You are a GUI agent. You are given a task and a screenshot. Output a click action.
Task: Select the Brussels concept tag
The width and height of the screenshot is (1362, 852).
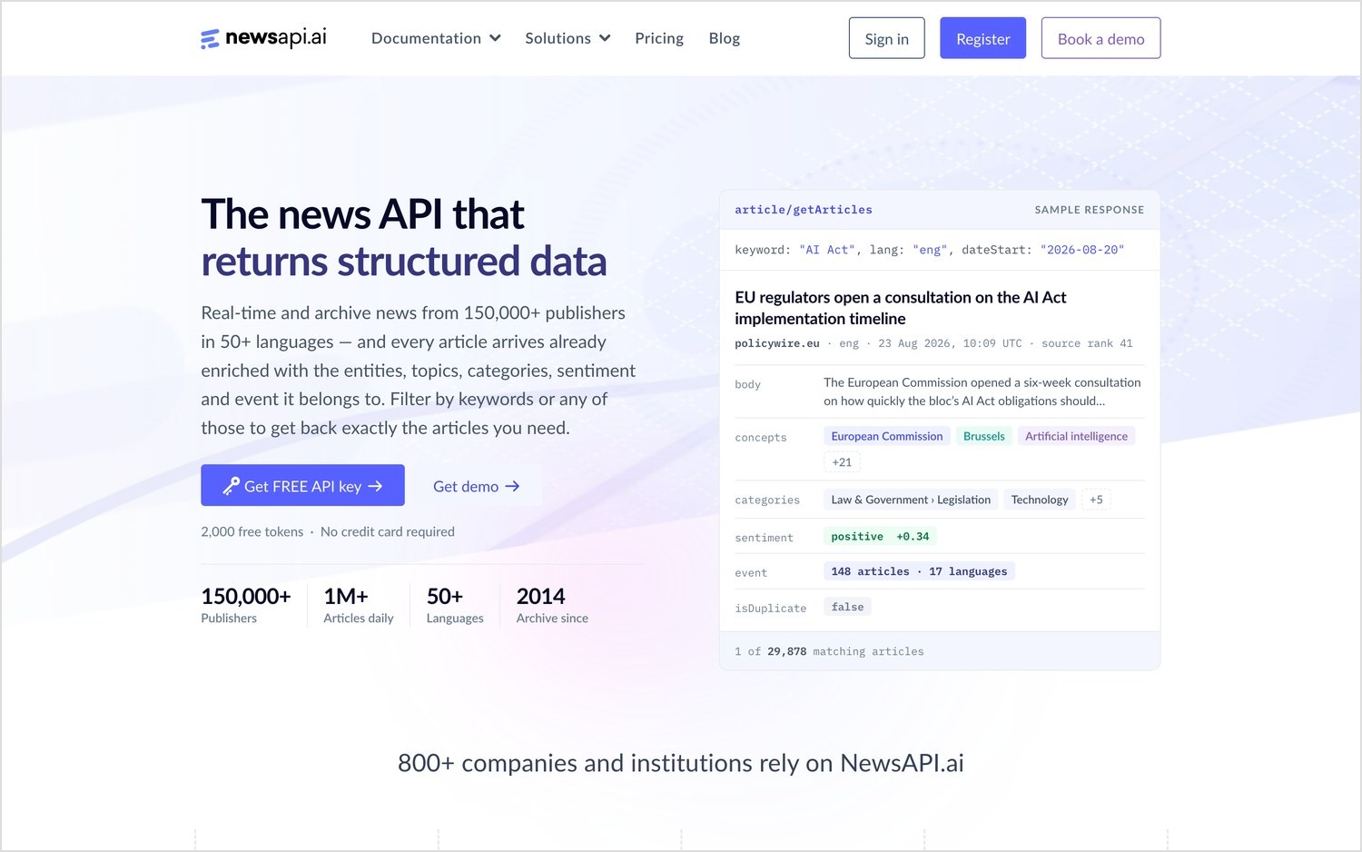pos(983,436)
